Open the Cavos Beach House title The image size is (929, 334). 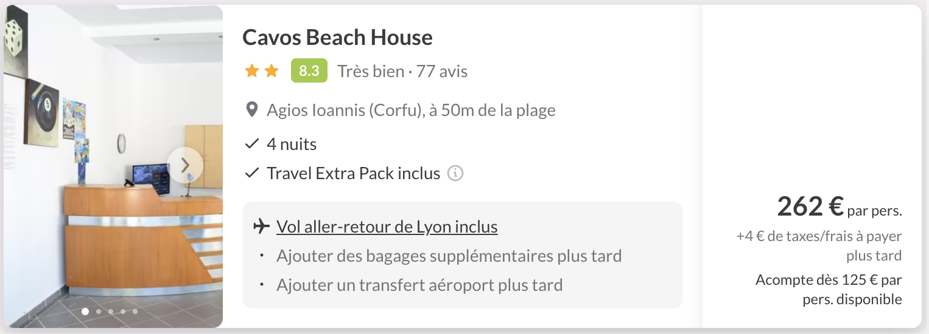337,38
